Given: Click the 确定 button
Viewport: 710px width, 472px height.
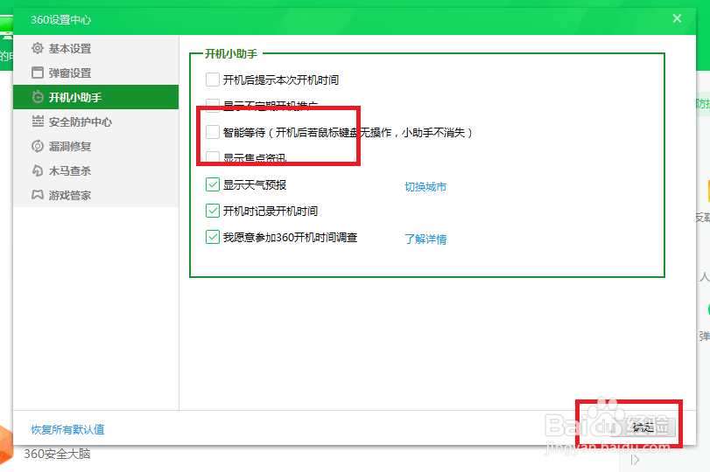Looking at the screenshot, I should click(643, 427).
